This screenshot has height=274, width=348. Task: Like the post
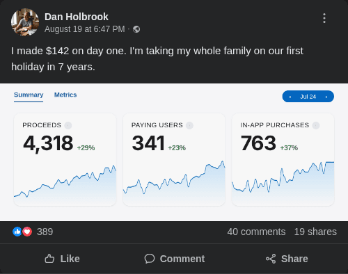pos(62,259)
